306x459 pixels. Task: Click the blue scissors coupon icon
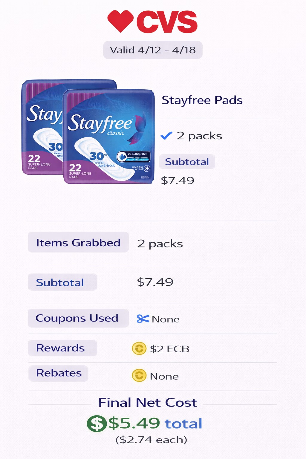143,319
